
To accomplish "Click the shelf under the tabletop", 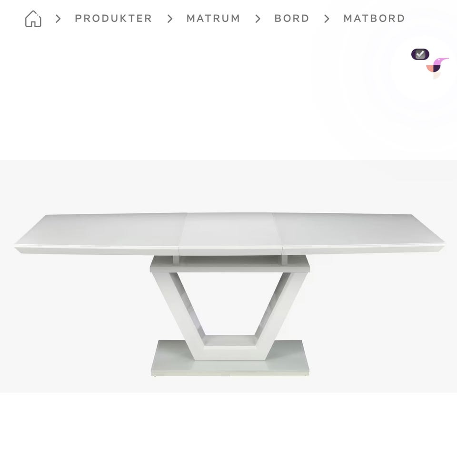I will pyautogui.click(x=230, y=264).
